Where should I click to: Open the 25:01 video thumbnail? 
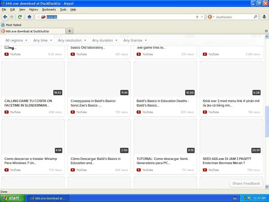(231, 137)
